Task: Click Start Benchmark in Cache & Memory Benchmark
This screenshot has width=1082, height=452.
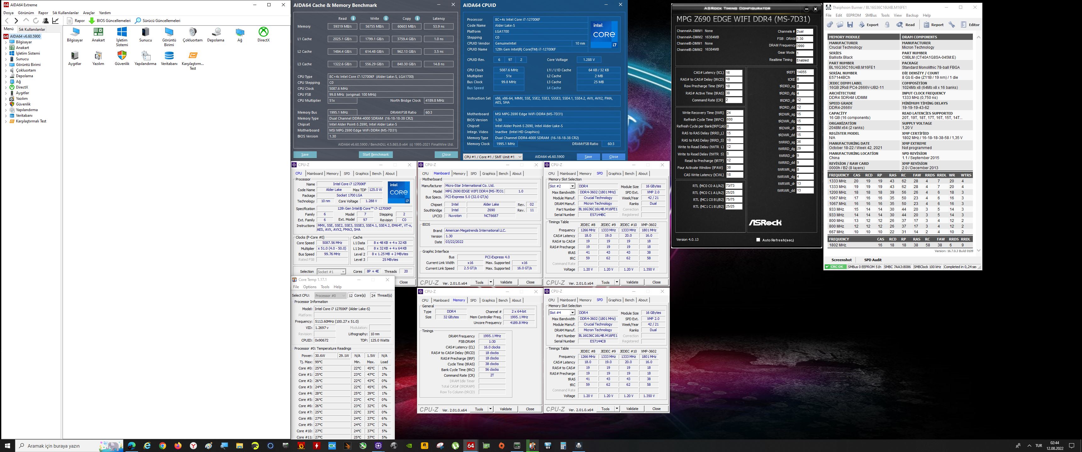Action: [x=376, y=155]
